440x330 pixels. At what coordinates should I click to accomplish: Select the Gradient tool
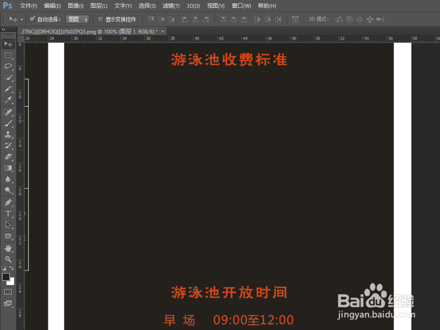pos(8,168)
